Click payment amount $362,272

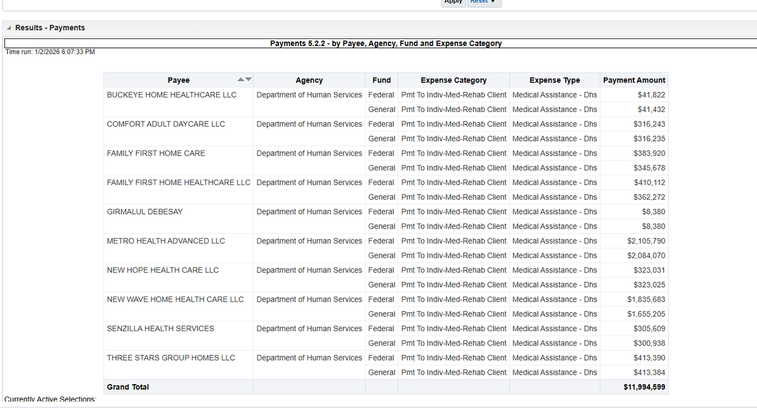[650, 197]
